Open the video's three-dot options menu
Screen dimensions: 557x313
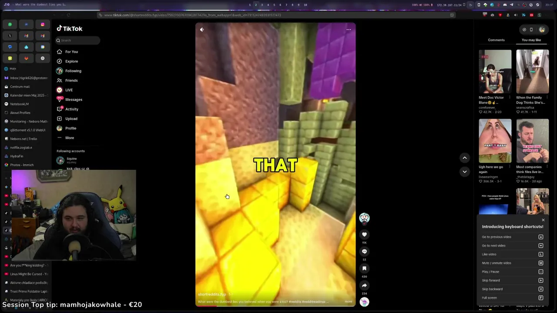(x=349, y=30)
